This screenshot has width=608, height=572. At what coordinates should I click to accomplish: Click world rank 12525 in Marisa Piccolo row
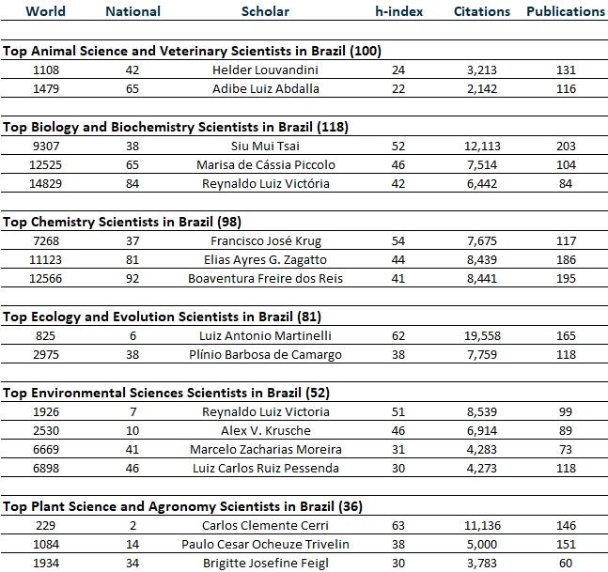coord(45,164)
